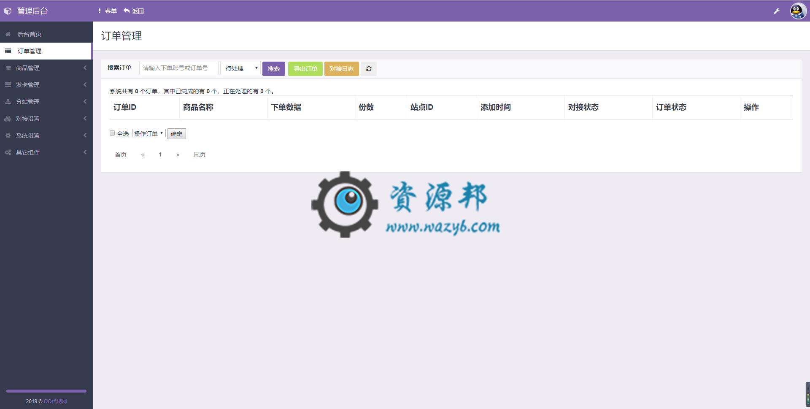810x409 pixels.
Task: Click the three-dot icon before 菜单
Action: click(100, 11)
